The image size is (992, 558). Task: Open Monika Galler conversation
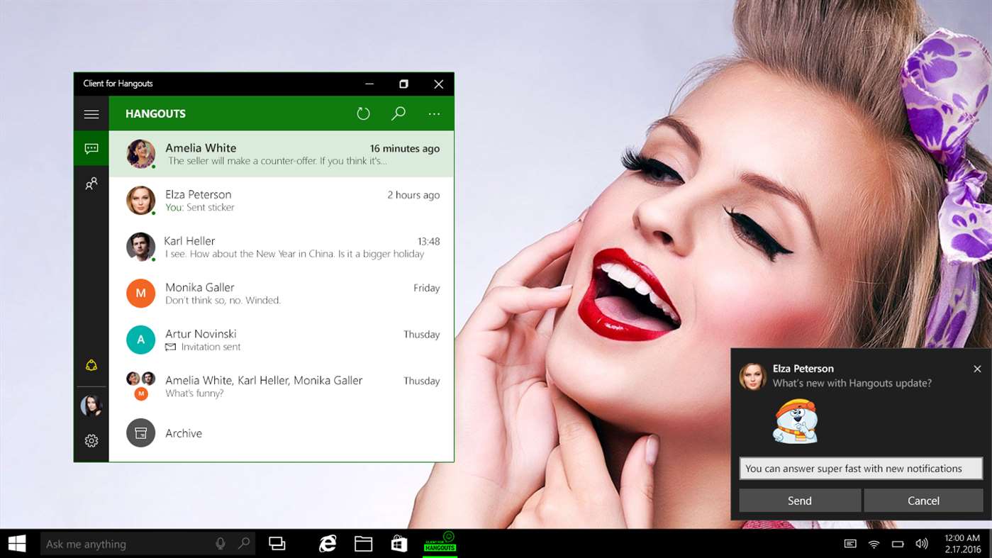pos(282,294)
